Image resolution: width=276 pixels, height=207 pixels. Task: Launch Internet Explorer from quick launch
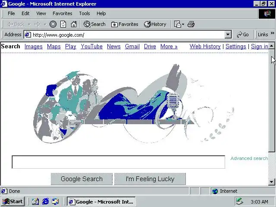pos(45,201)
